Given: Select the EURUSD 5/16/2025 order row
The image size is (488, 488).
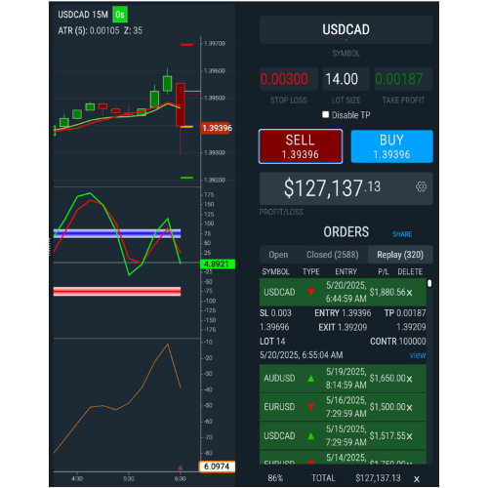Looking at the screenshot, I should (x=343, y=407).
